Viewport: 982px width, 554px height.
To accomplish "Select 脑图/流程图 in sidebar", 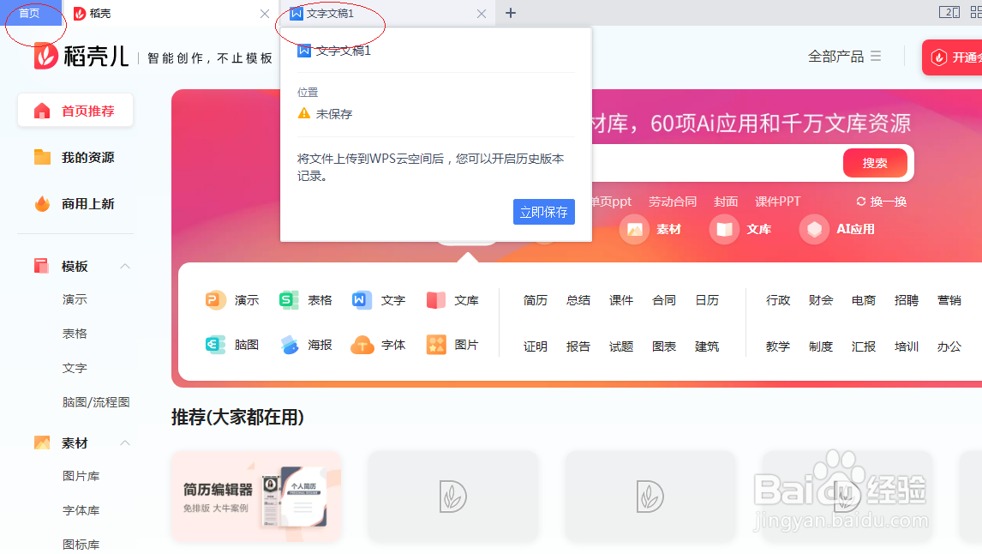I will (x=96, y=401).
